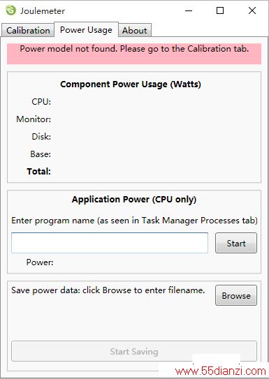The width and height of the screenshot is (269, 379).
Task: Click the CPU power label
Action: pyautogui.click(x=41, y=102)
